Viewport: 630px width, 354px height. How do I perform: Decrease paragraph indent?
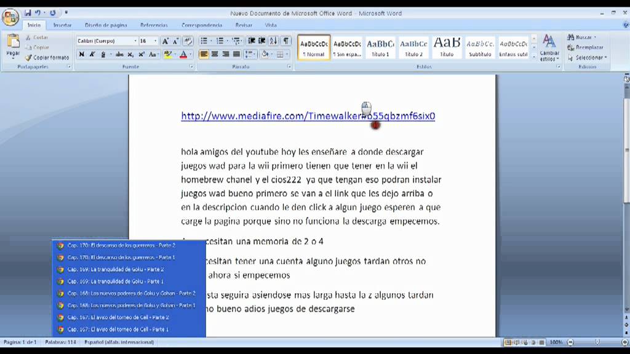(252, 41)
